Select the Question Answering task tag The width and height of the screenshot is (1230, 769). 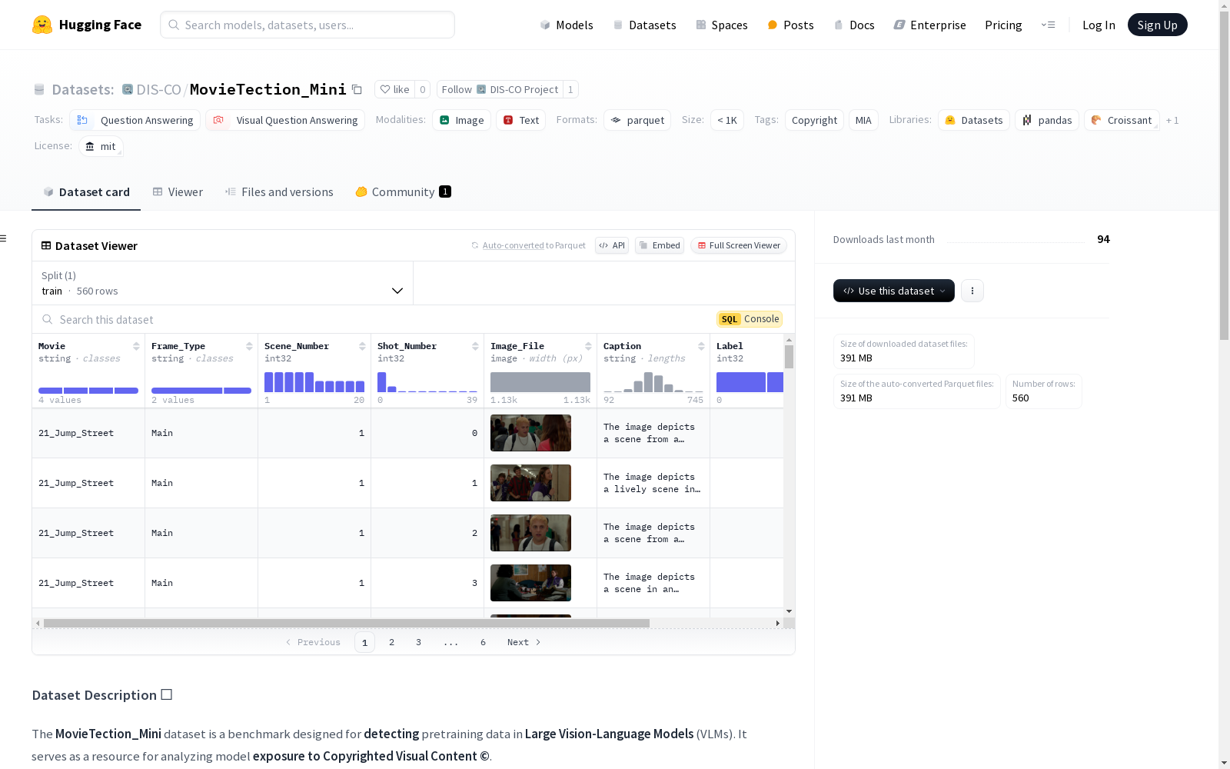135,120
